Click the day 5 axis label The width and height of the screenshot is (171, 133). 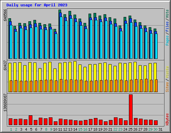click(x=31, y=129)
